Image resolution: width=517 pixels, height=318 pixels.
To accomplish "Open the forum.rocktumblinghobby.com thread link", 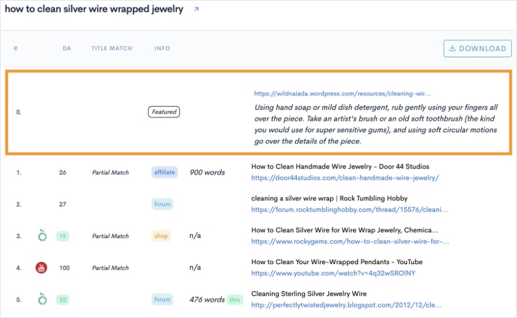I will tap(350, 209).
